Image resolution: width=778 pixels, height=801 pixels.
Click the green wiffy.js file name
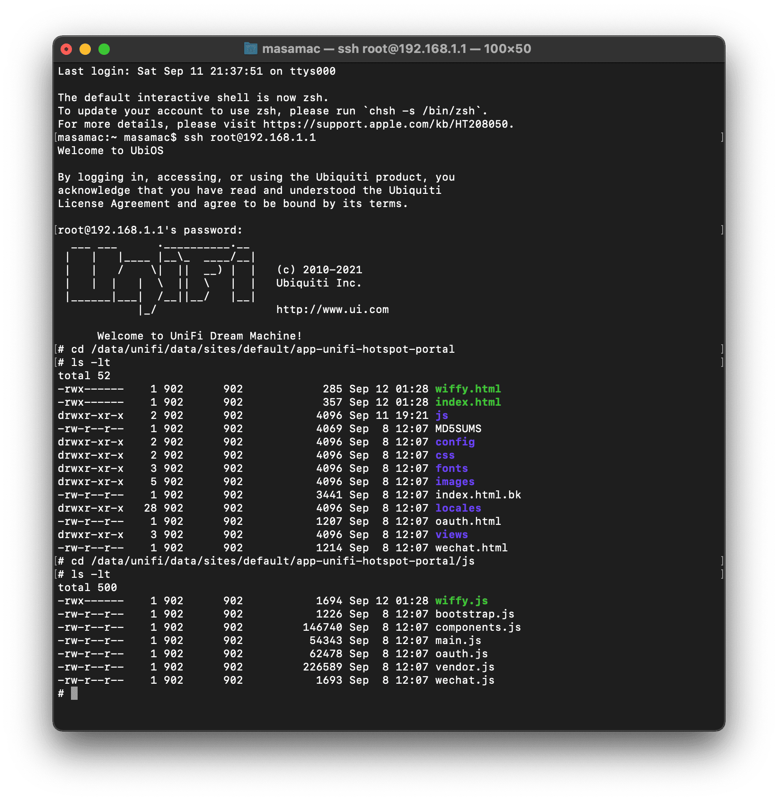(461, 601)
